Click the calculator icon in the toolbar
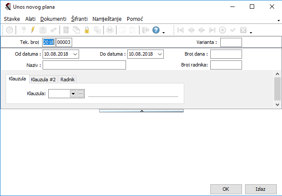Viewport: 282px width, 196px height. click(x=66, y=30)
